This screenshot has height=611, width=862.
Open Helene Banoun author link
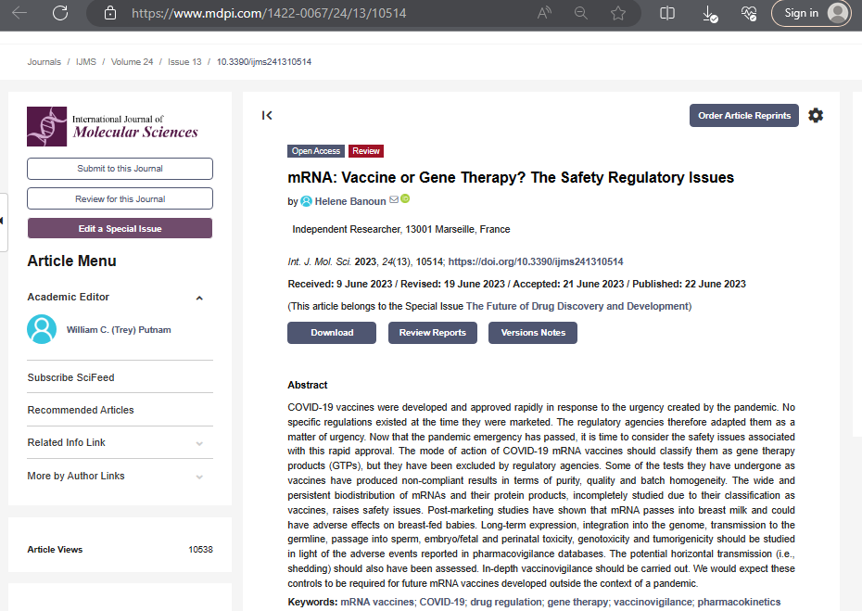point(350,202)
